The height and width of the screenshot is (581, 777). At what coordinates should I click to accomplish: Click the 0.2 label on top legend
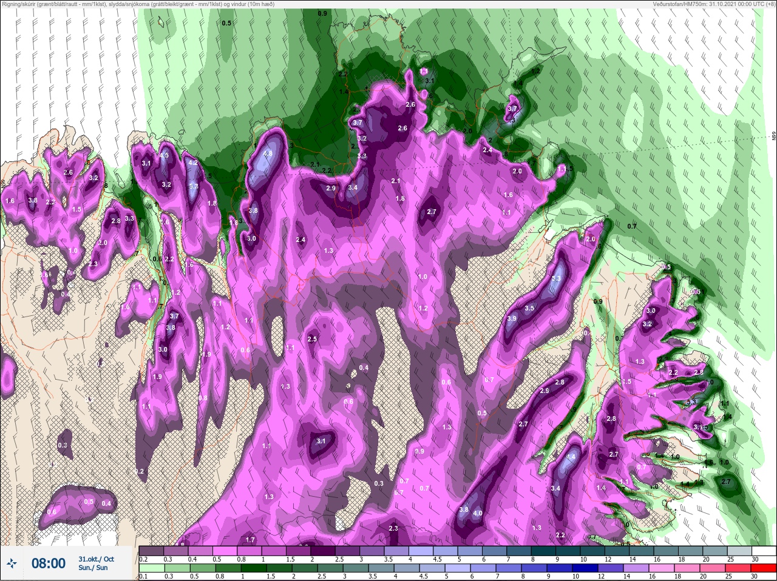click(143, 559)
